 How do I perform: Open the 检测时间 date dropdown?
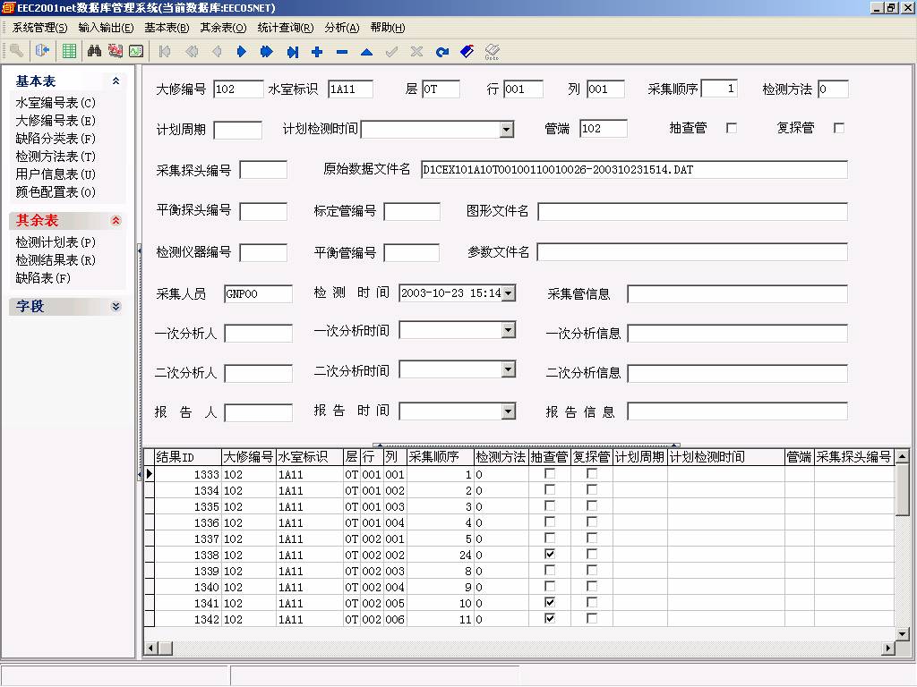tap(509, 293)
